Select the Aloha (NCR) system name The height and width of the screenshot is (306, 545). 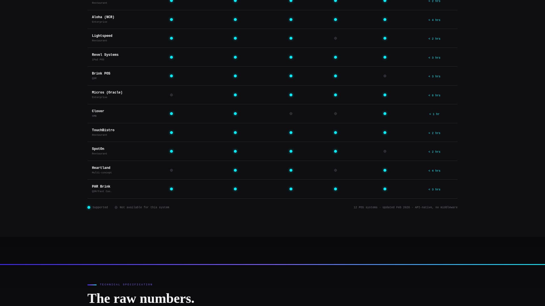(103, 17)
